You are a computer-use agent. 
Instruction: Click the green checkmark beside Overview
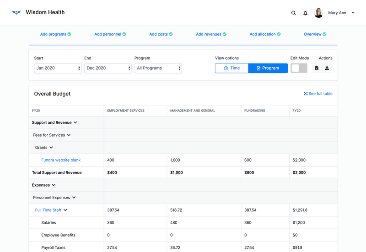pos(325,34)
